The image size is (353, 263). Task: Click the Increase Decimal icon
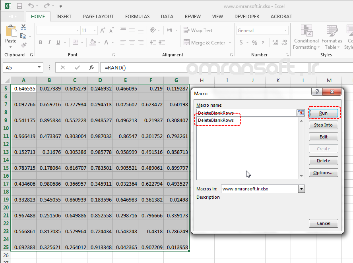(275, 42)
